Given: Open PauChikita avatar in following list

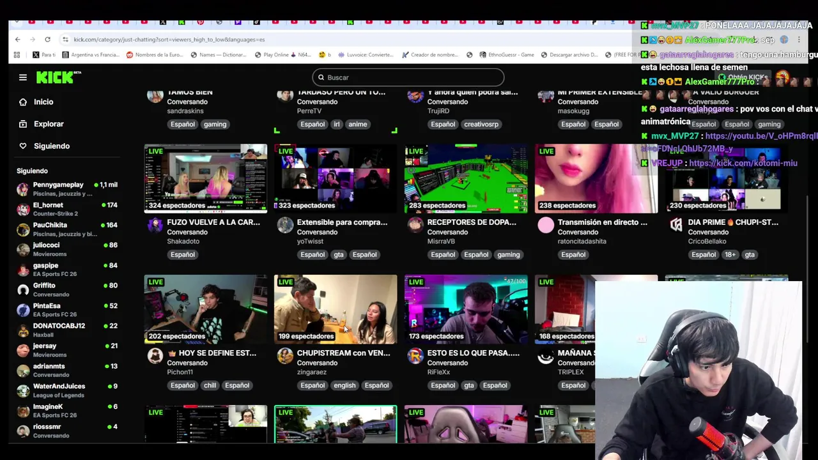Looking at the screenshot, I should (23, 229).
